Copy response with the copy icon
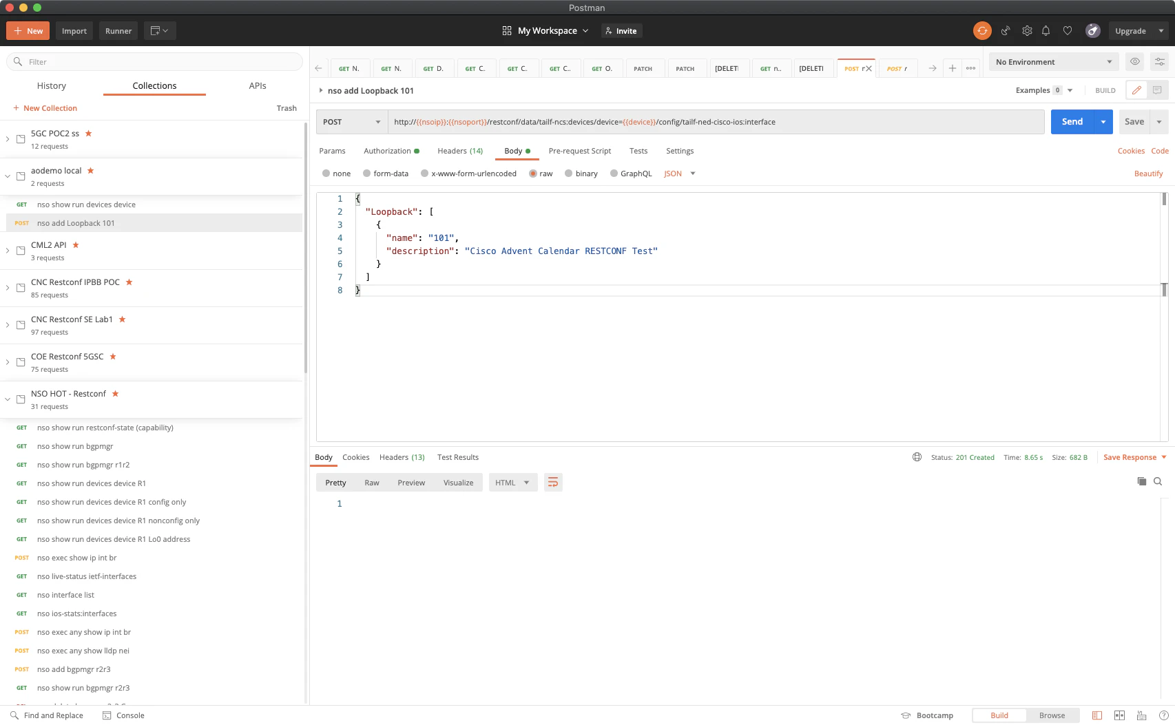This screenshot has width=1175, height=725. point(1142,481)
